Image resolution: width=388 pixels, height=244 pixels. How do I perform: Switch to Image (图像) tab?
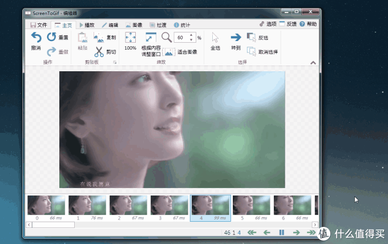click(x=134, y=25)
